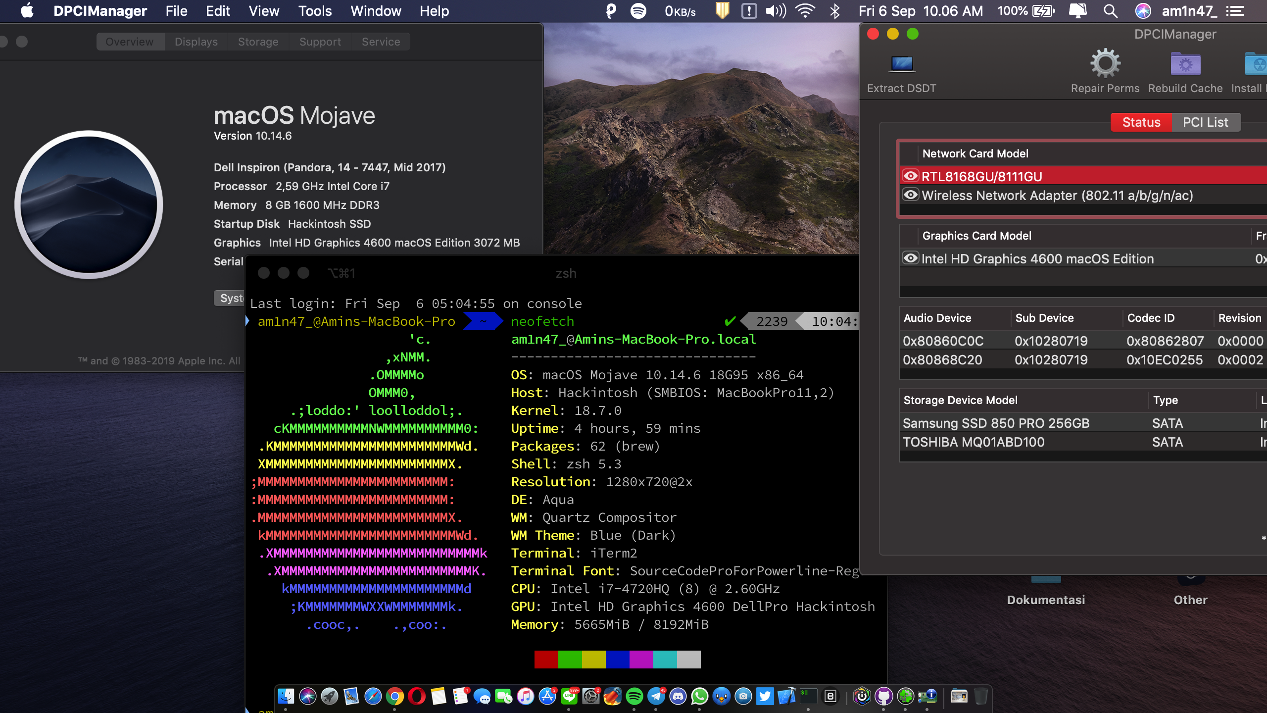Open the Overview tab in About This Mac
The image size is (1267, 713).
(x=130, y=42)
